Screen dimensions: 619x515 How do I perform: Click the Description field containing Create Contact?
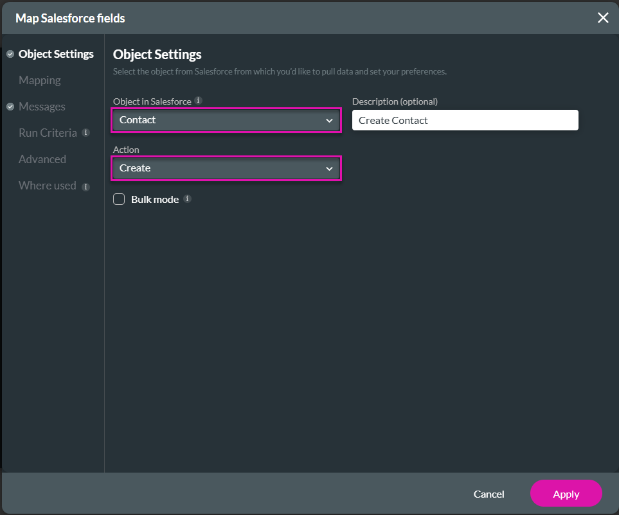[x=465, y=120]
